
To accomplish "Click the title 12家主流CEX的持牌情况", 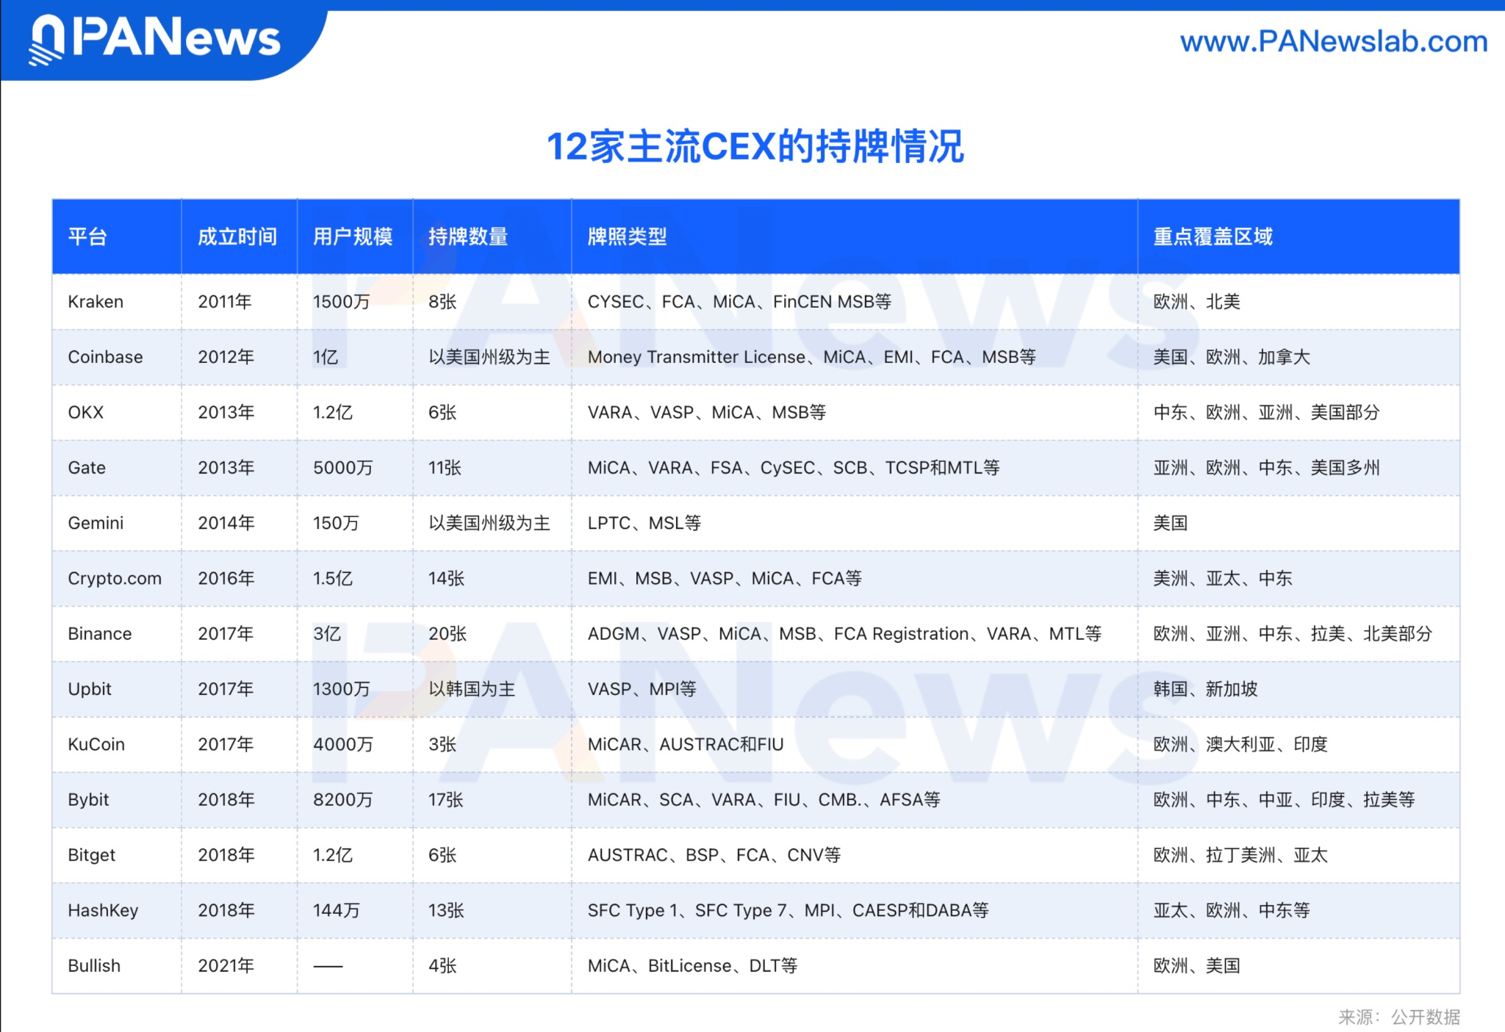I will (x=755, y=146).
